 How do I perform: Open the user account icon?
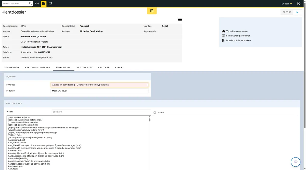click(299, 4)
